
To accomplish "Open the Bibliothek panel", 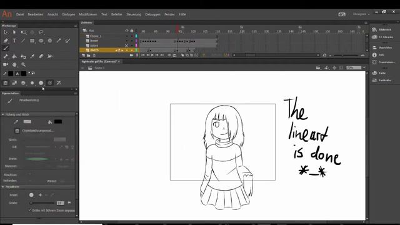I will [382, 29].
